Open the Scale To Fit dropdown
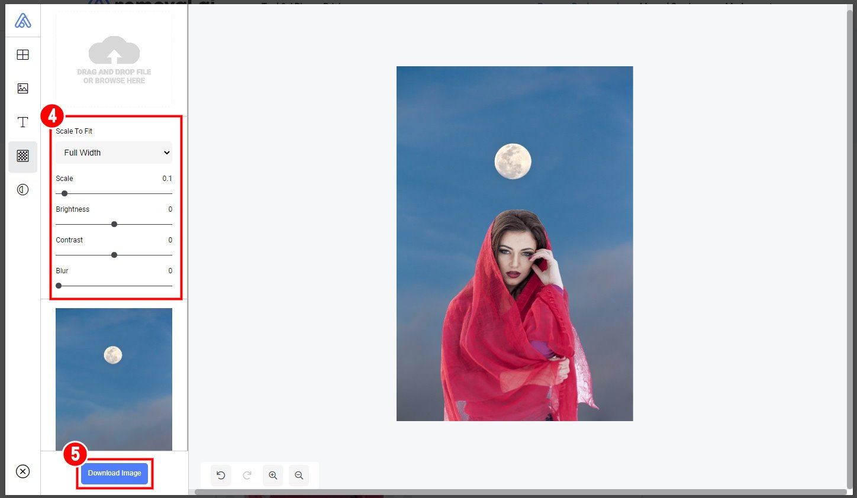857x498 pixels. 114,153
